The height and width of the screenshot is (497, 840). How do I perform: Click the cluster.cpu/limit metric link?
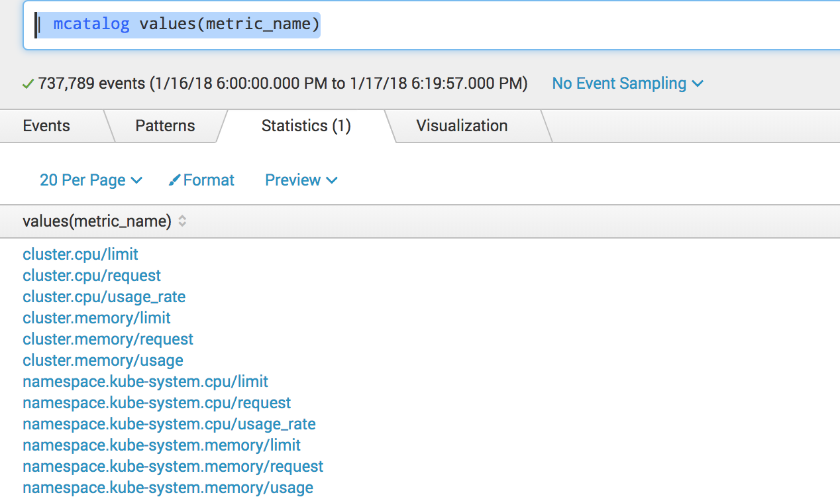click(x=80, y=254)
